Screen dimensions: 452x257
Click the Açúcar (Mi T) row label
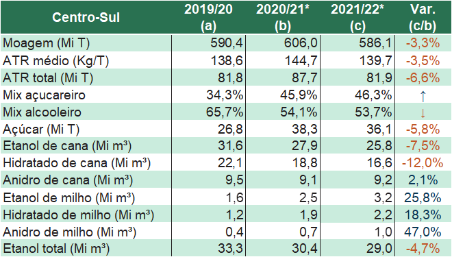(x=41, y=130)
